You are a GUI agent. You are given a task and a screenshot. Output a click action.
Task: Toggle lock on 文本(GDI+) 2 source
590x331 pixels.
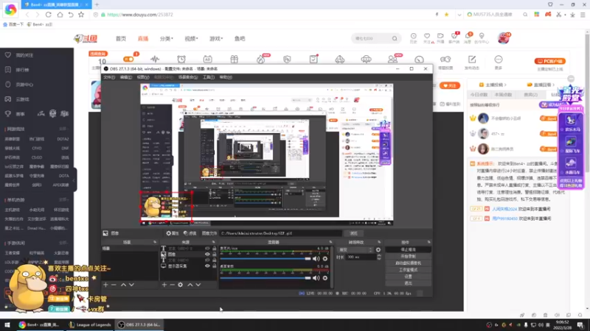pyautogui.click(x=214, y=249)
